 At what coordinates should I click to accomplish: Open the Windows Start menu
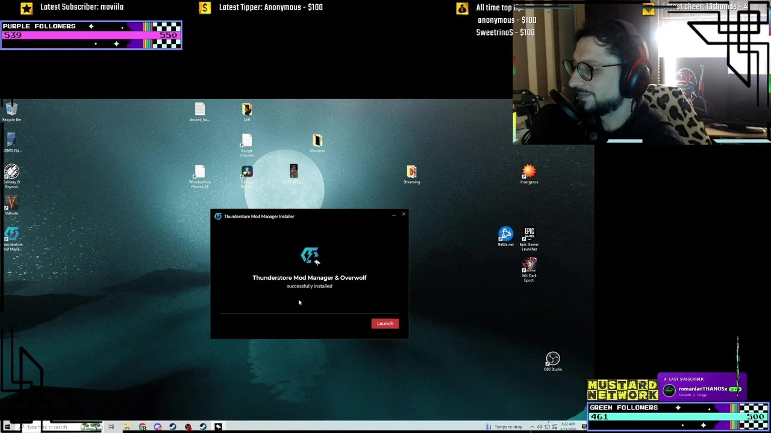[7, 427]
